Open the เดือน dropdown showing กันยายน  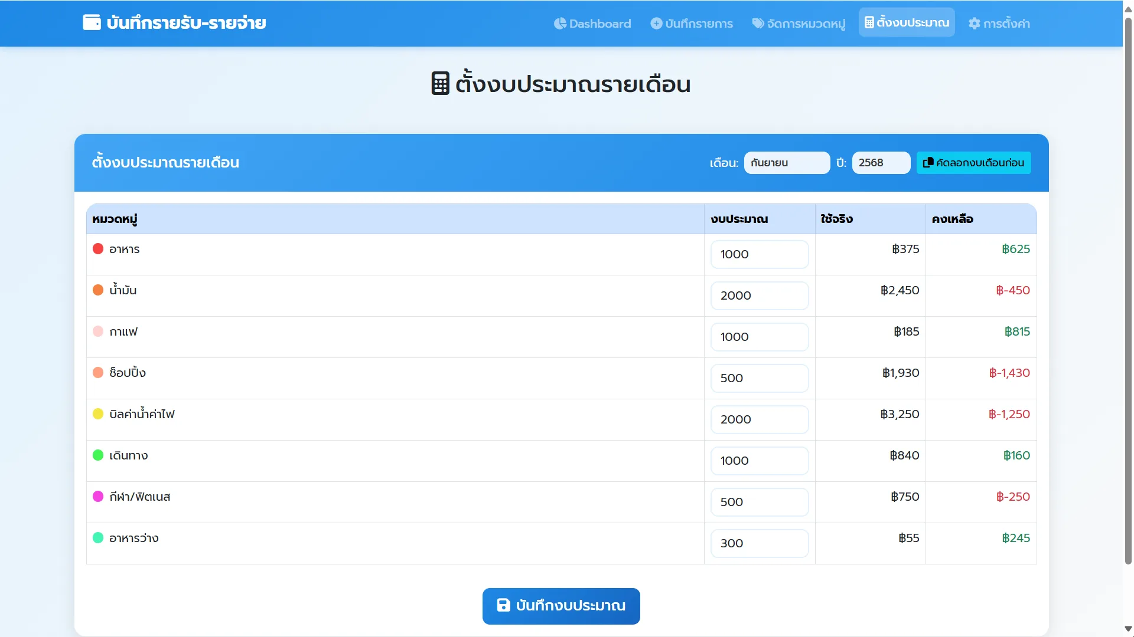(787, 163)
